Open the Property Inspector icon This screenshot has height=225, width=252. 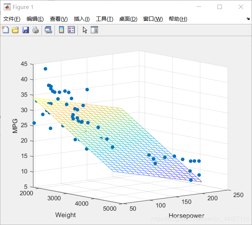pyautogui.click(x=94, y=30)
